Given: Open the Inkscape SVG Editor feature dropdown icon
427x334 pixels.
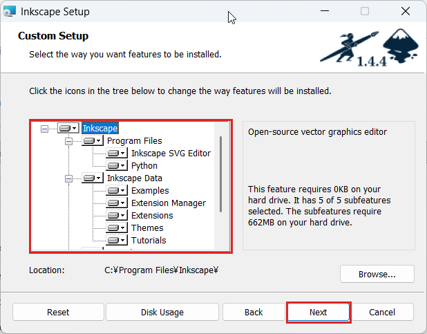Looking at the screenshot, I should (x=117, y=154).
